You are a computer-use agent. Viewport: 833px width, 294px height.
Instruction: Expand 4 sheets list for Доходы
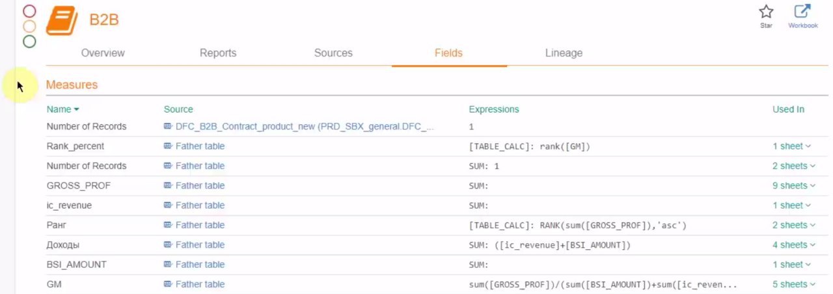793,245
